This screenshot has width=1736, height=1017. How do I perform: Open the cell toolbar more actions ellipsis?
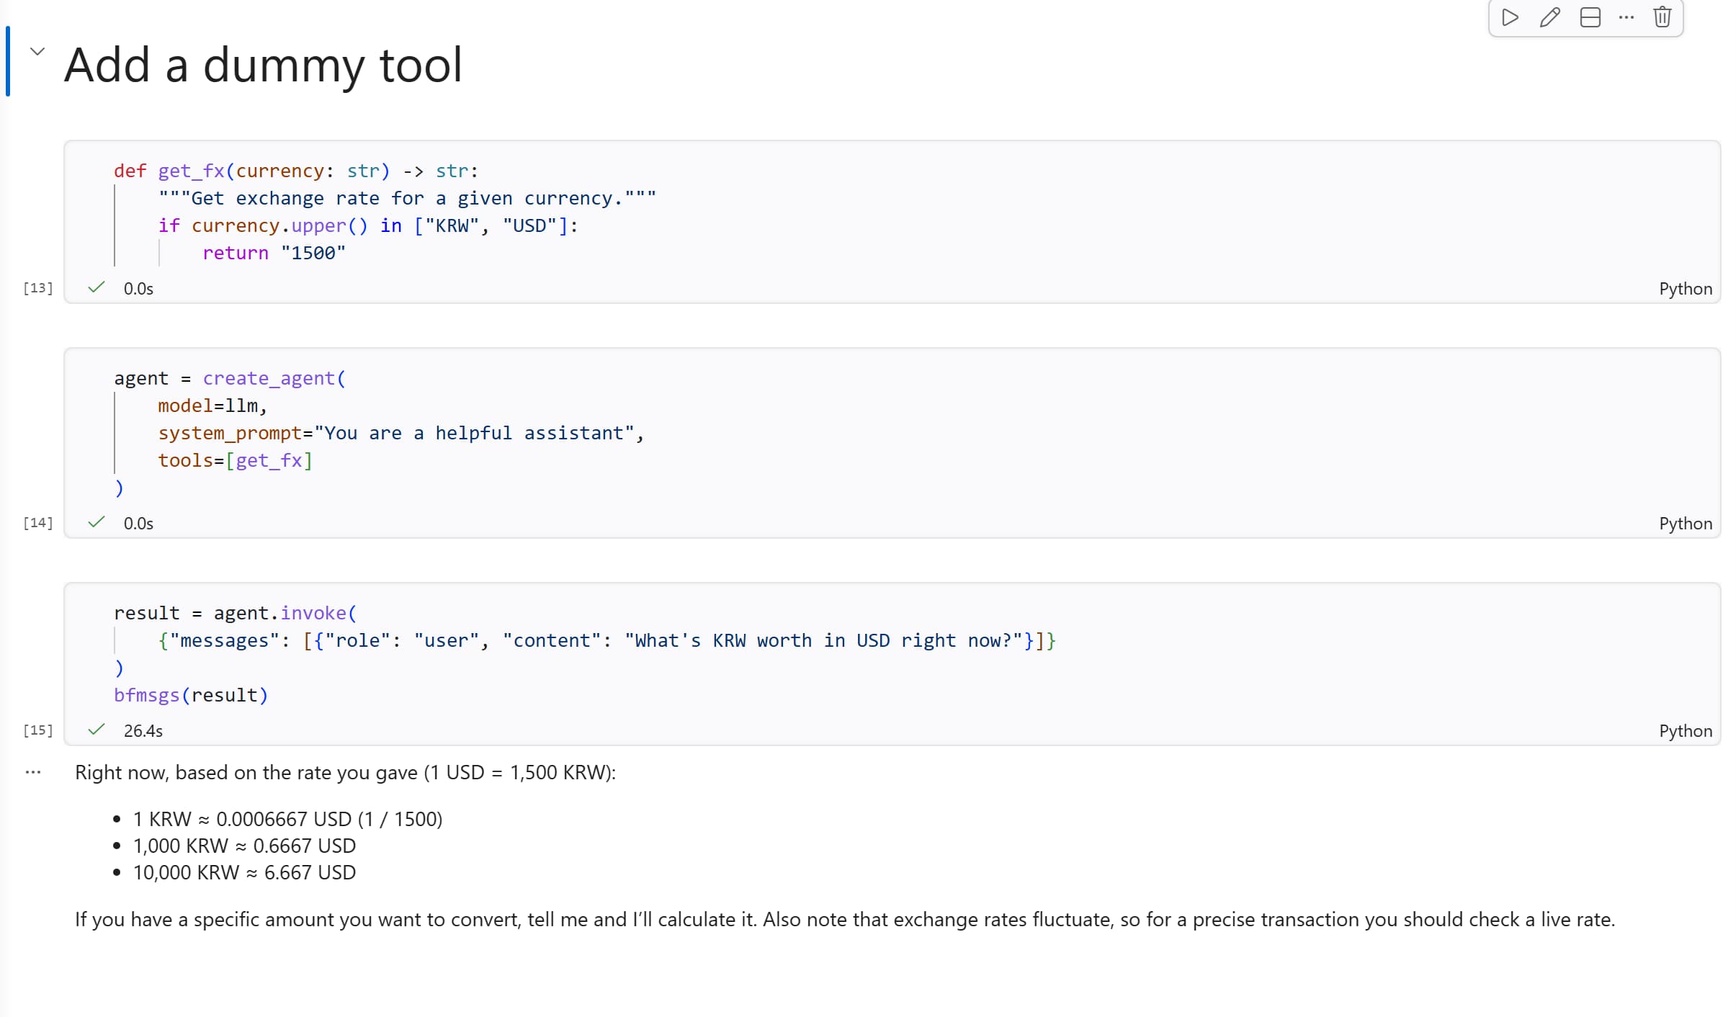click(1627, 17)
